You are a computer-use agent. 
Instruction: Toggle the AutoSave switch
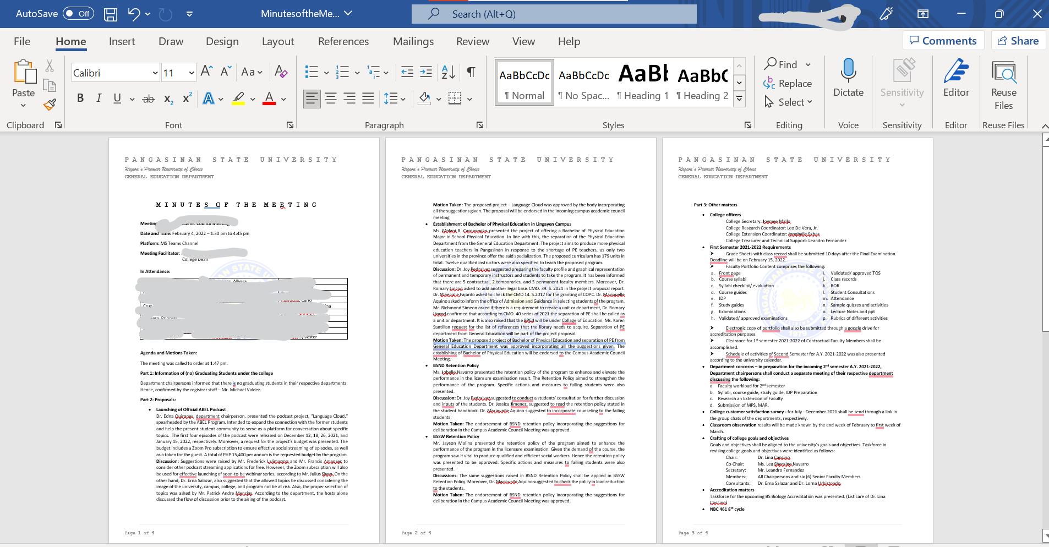pyautogui.click(x=78, y=14)
